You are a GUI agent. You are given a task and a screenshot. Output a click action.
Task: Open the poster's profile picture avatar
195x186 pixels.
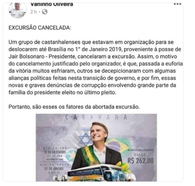18,10
